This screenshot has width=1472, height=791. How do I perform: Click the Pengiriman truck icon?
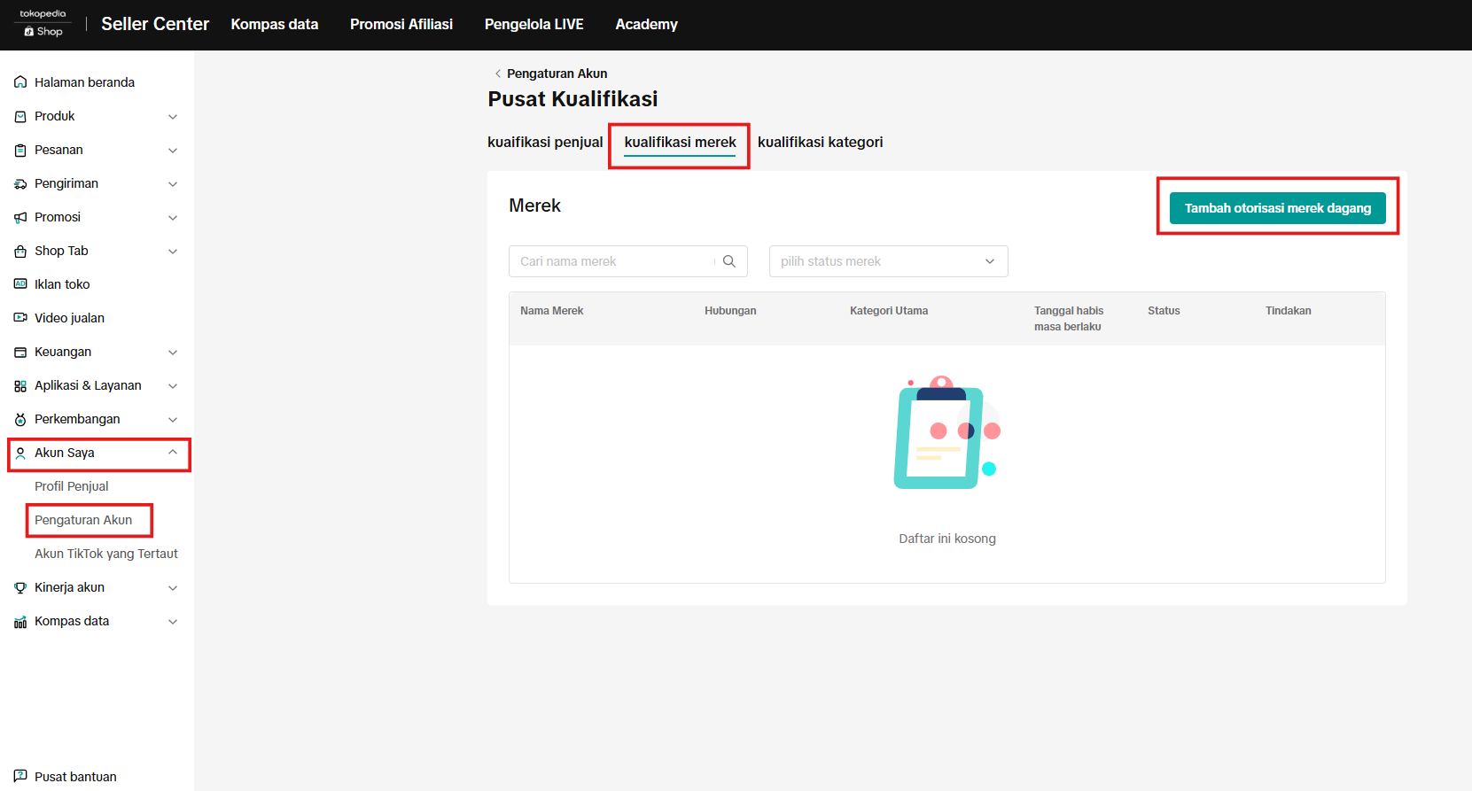(20, 183)
